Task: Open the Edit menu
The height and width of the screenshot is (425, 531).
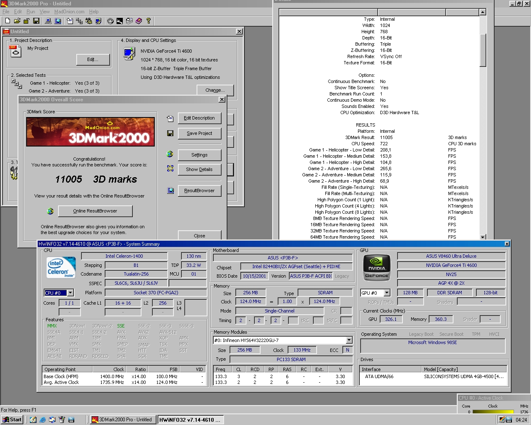Action: (x=18, y=12)
